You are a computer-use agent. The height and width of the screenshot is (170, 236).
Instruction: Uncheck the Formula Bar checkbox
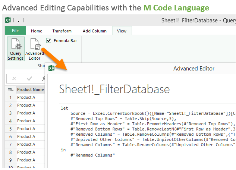tap(49, 41)
